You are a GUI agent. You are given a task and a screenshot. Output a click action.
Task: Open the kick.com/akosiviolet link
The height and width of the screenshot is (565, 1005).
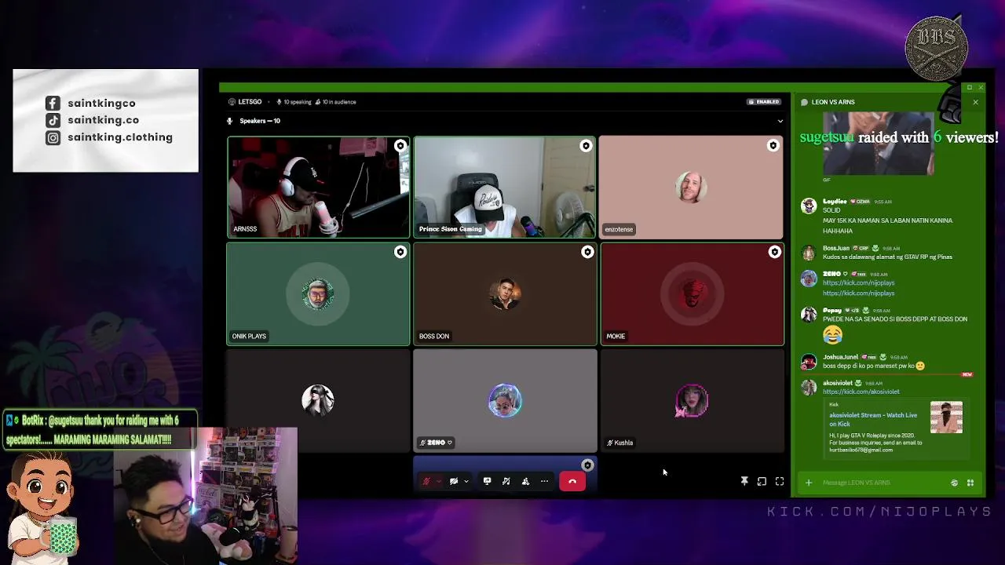861,392
